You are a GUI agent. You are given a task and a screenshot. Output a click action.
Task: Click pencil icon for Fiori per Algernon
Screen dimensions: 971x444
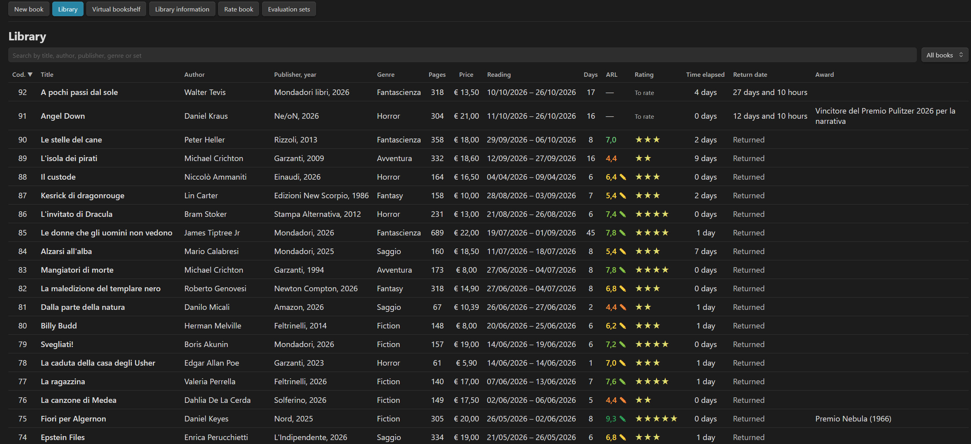pos(623,419)
